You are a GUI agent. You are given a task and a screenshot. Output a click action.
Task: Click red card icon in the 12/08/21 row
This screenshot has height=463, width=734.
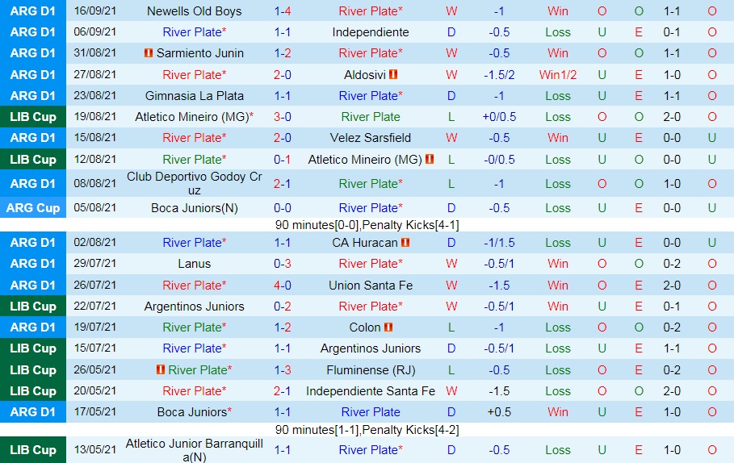click(430, 160)
